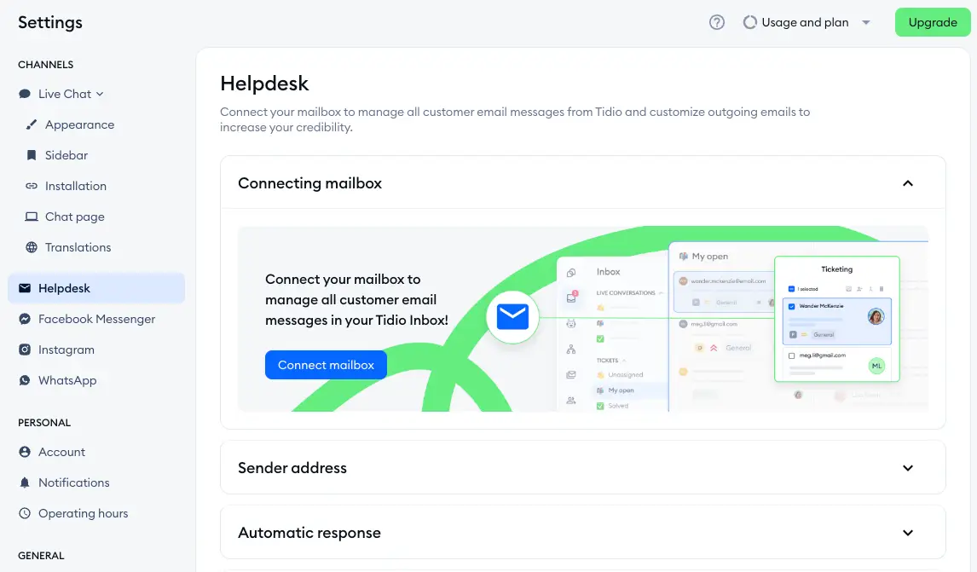The width and height of the screenshot is (977, 572).
Task: Click the Account person icon
Action: 25,452
